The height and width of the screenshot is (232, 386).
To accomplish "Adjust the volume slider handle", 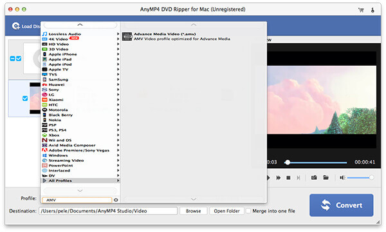I will (371, 177).
